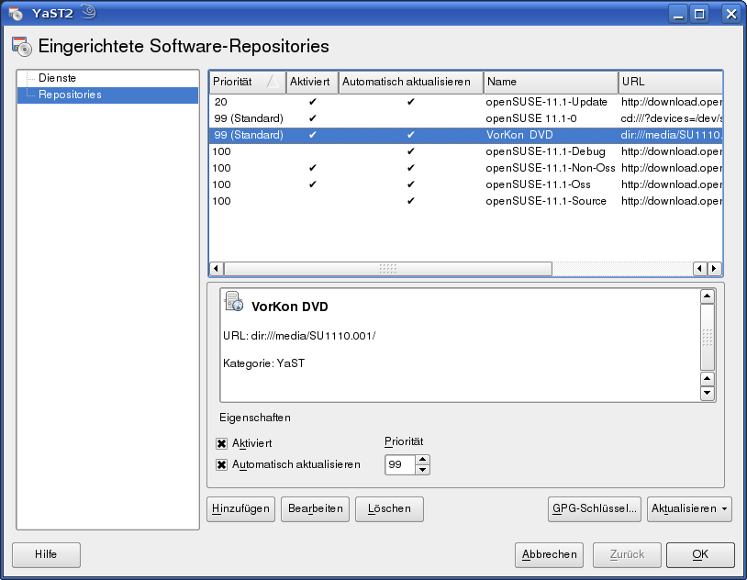Click Abbrechen to cancel
747x580 pixels.
tap(550, 554)
